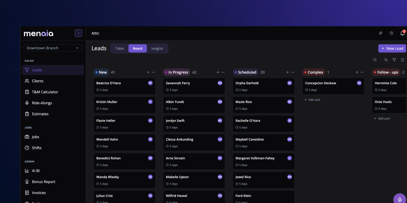Screen dimensions: 407x203
Task: Open Flavie Heller lead card
Action: 124,124
